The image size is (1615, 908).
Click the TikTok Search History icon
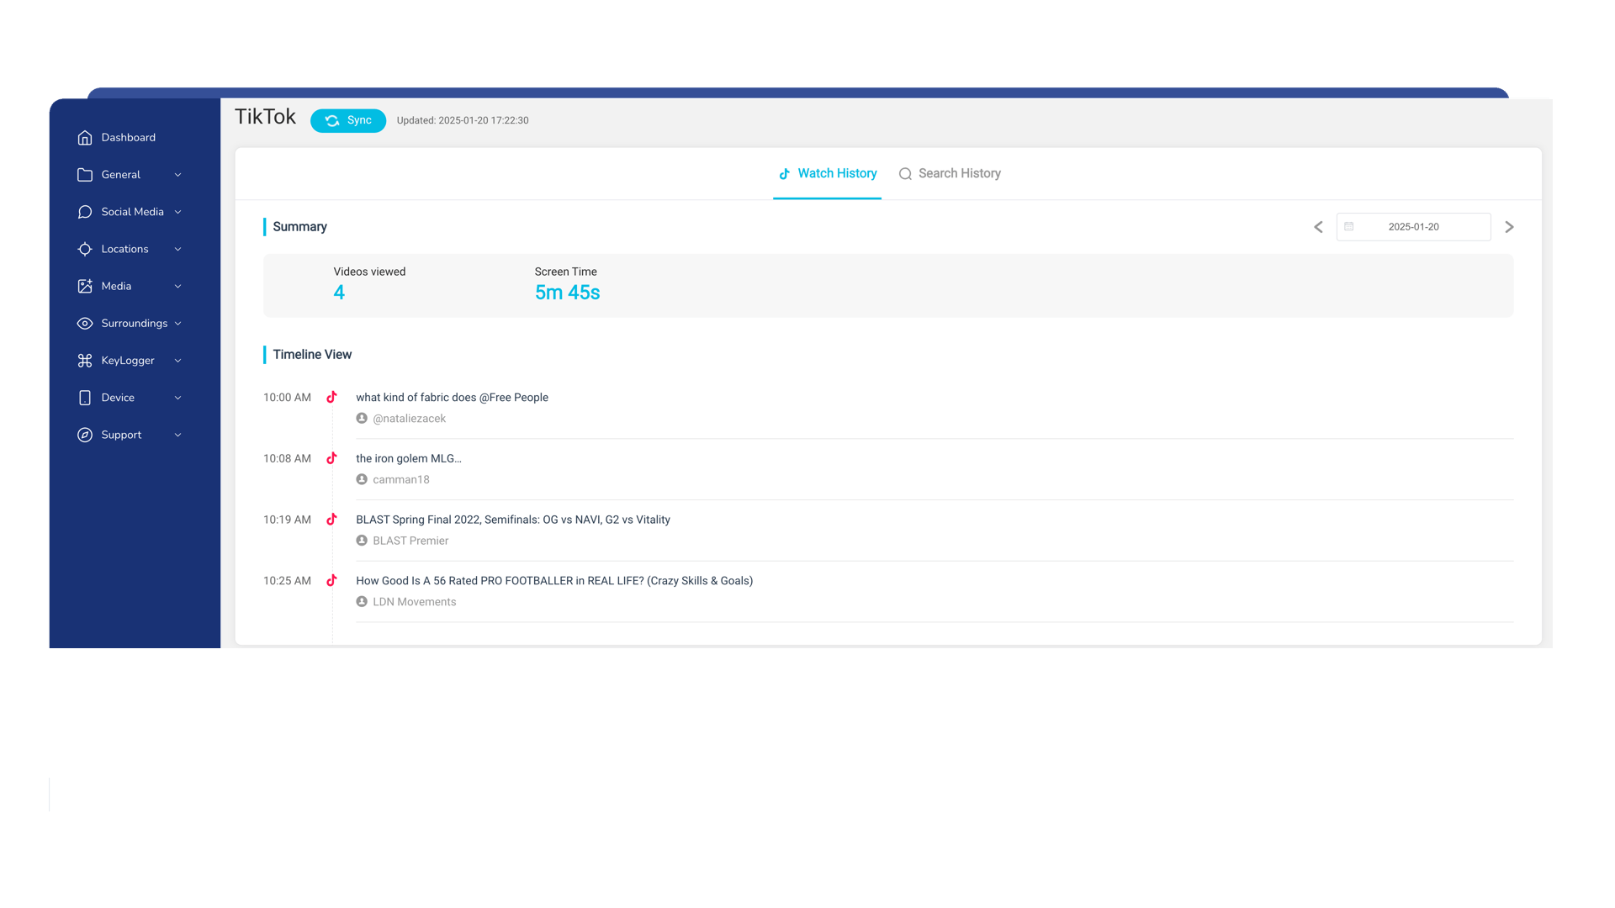[906, 173]
